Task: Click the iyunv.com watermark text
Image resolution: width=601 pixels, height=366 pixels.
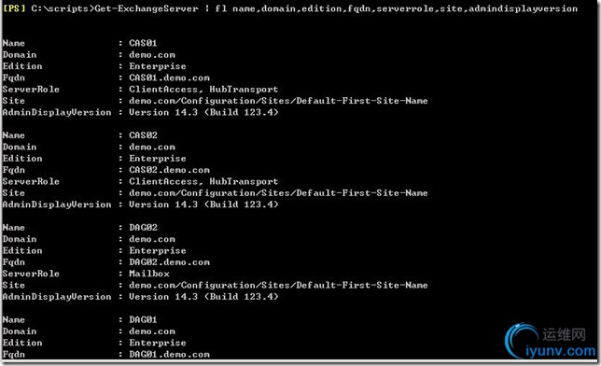Action: pos(561,351)
